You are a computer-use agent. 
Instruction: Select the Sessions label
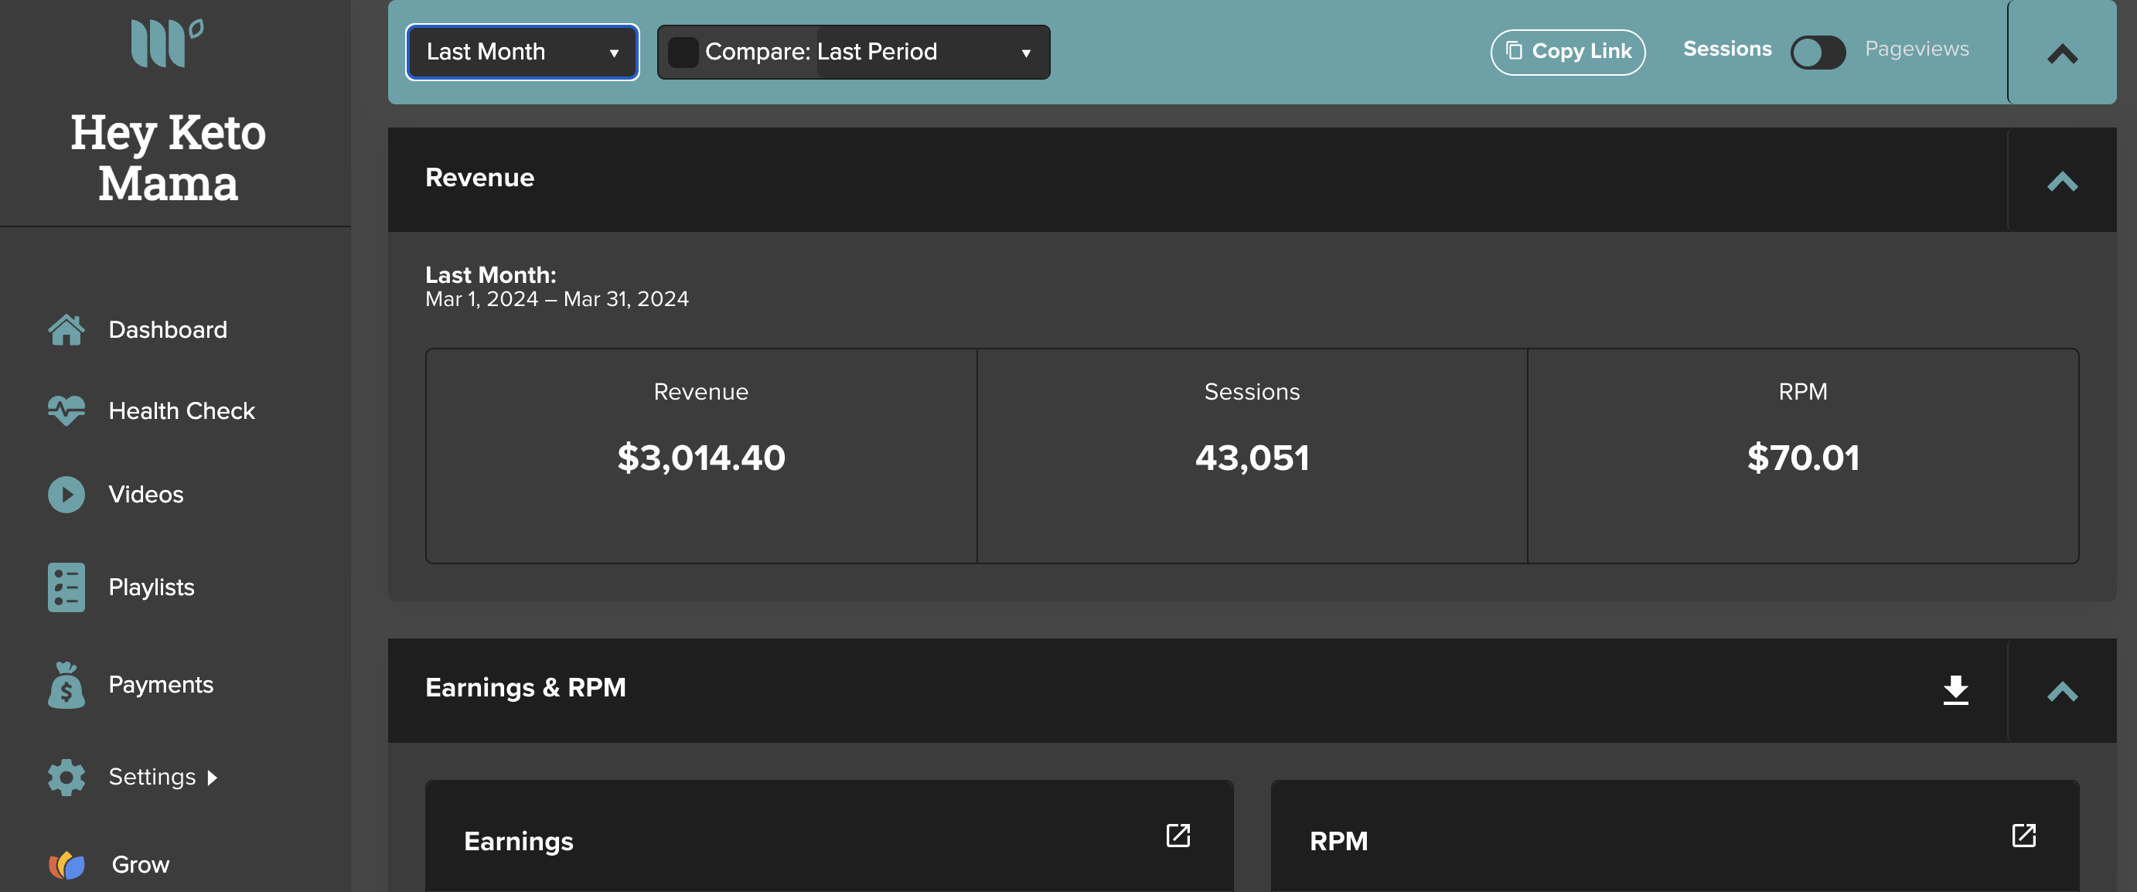point(1727,49)
